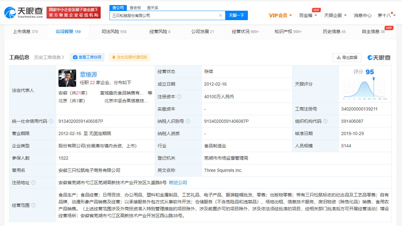The width and height of the screenshot is (402, 226).
Task: Select the 查关系 search tab
Action: point(153,8)
